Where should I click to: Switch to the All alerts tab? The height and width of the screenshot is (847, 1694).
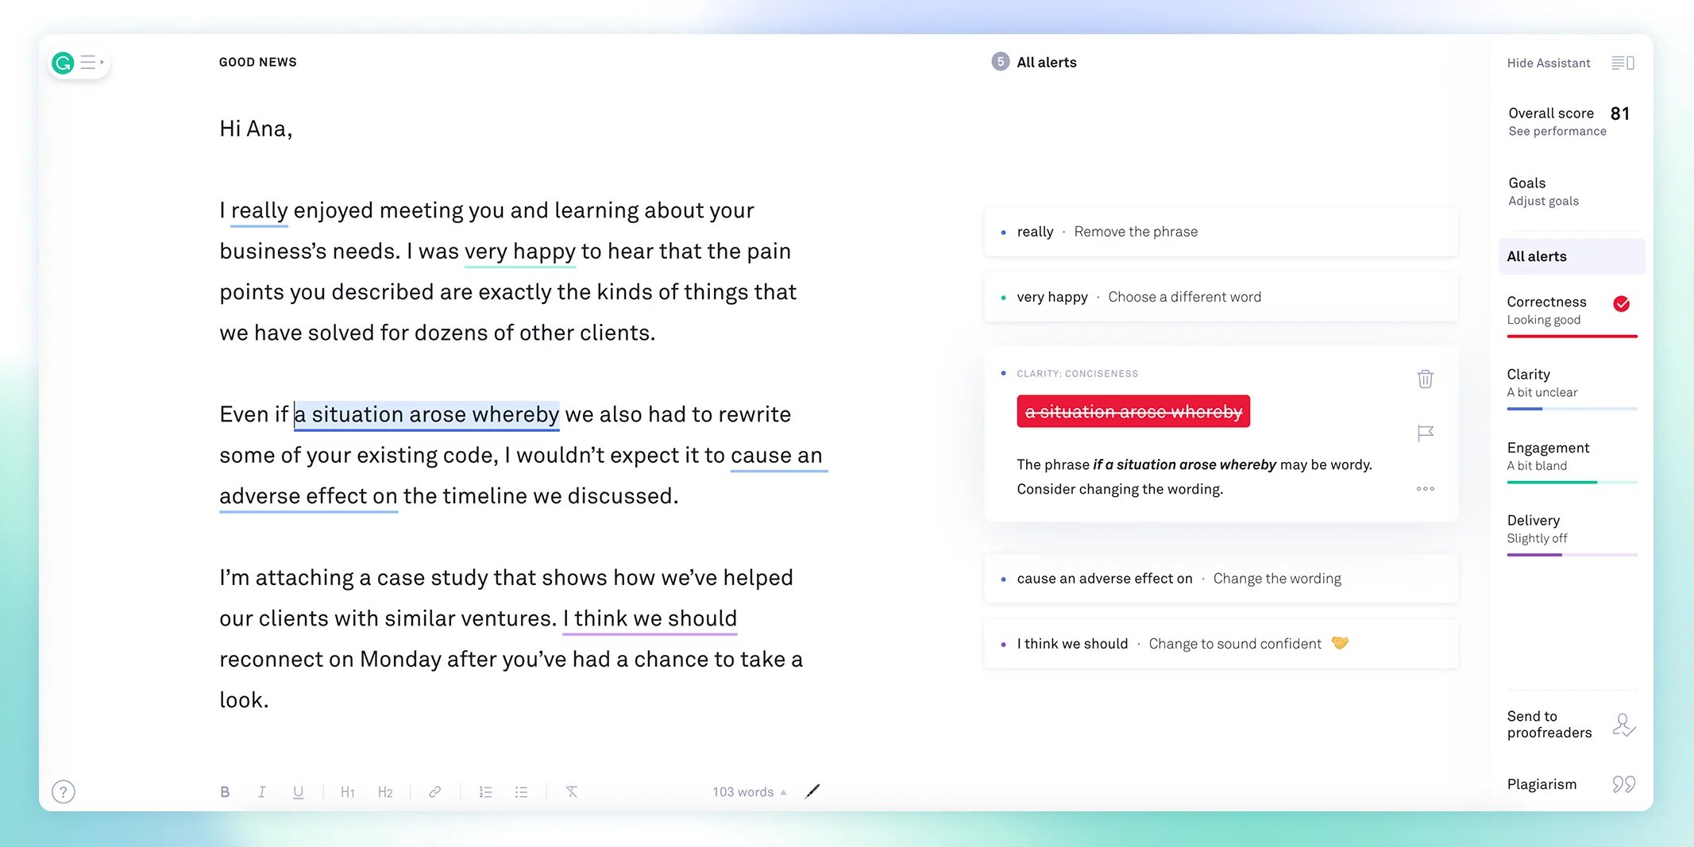click(x=1536, y=256)
